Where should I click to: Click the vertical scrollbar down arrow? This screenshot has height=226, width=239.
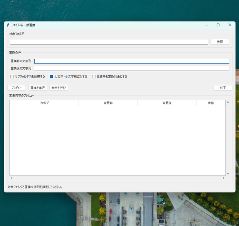tap(228, 174)
